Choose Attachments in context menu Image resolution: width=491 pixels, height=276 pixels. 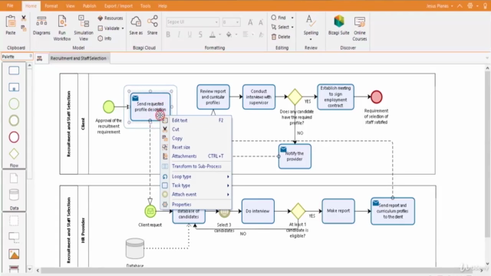pyautogui.click(x=196, y=156)
